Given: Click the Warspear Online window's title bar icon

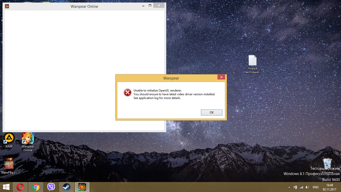Looking at the screenshot, I should tap(7, 6).
